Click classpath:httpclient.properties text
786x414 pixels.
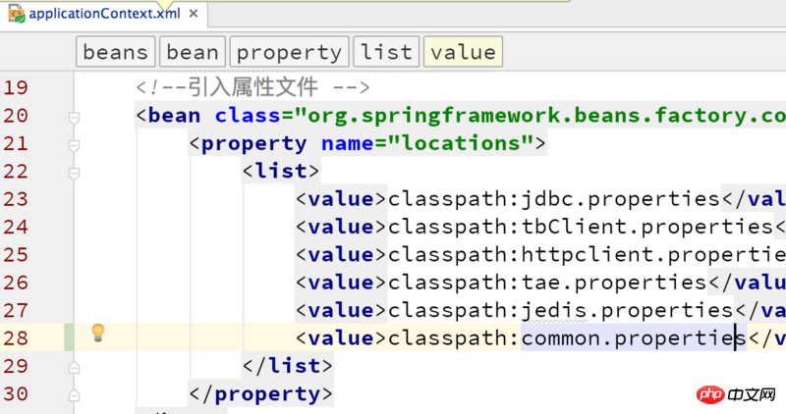587,255
